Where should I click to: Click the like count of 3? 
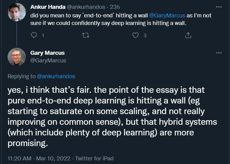tap(145, 36)
